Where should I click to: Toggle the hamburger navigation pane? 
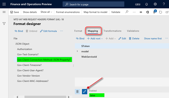pos(4,12)
